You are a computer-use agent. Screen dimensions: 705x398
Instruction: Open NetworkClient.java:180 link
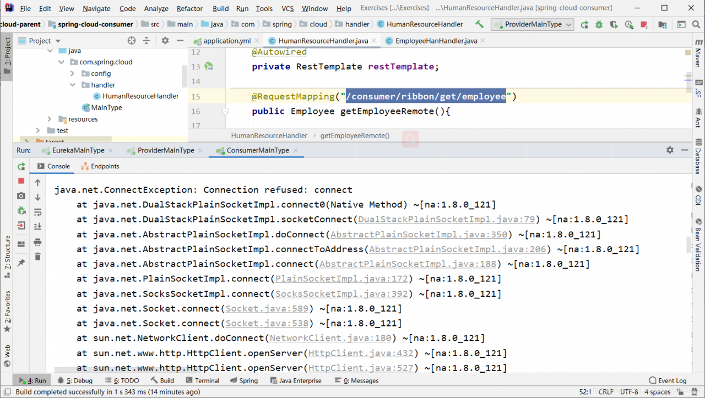(330, 338)
